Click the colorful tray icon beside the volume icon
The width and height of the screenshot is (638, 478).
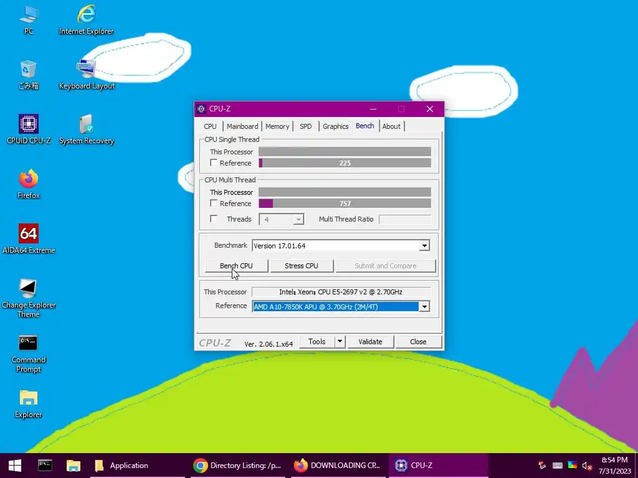click(x=573, y=466)
